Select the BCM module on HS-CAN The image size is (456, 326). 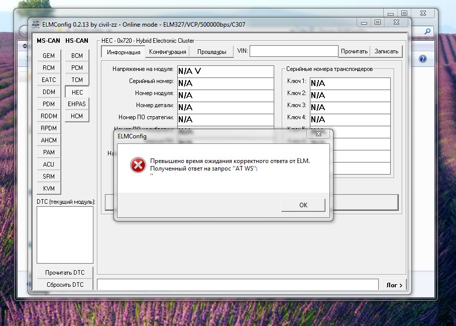(77, 55)
